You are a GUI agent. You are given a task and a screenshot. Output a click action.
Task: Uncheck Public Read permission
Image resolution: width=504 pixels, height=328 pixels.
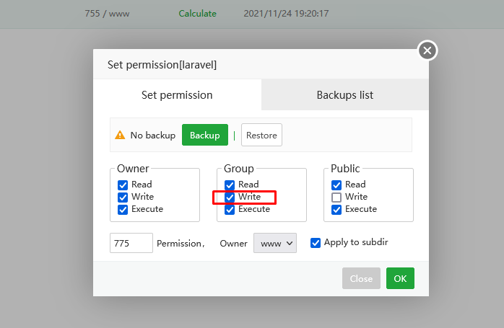[x=336, y=185]
